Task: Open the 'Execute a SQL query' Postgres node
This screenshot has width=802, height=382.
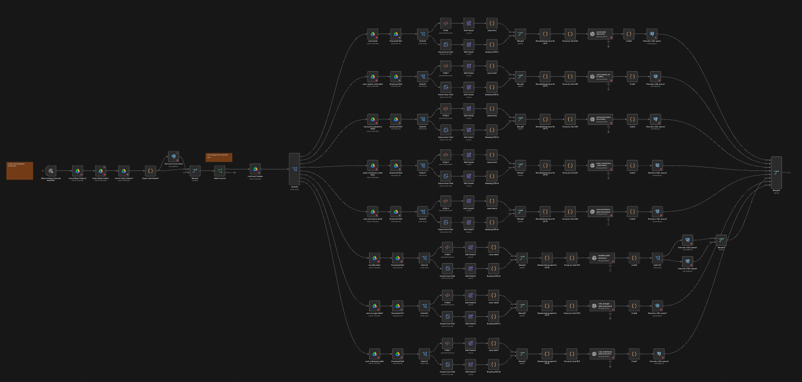Action: [x=652, y=34]
